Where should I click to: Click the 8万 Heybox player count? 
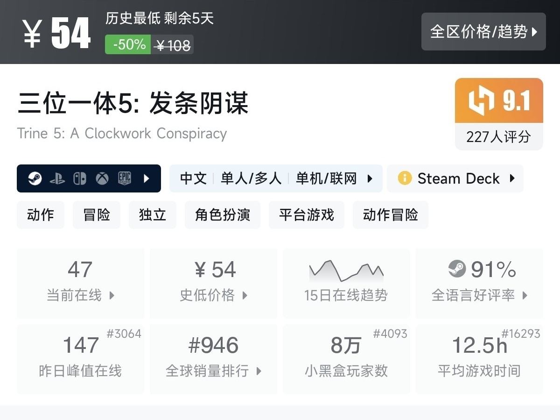(346, 345)
